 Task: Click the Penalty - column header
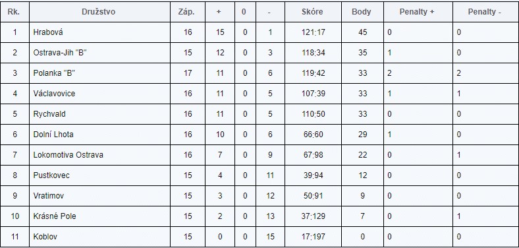485,12
